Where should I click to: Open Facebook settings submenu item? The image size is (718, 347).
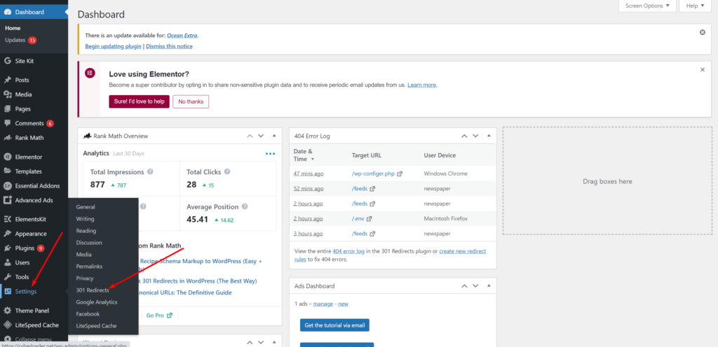(88, 314)
